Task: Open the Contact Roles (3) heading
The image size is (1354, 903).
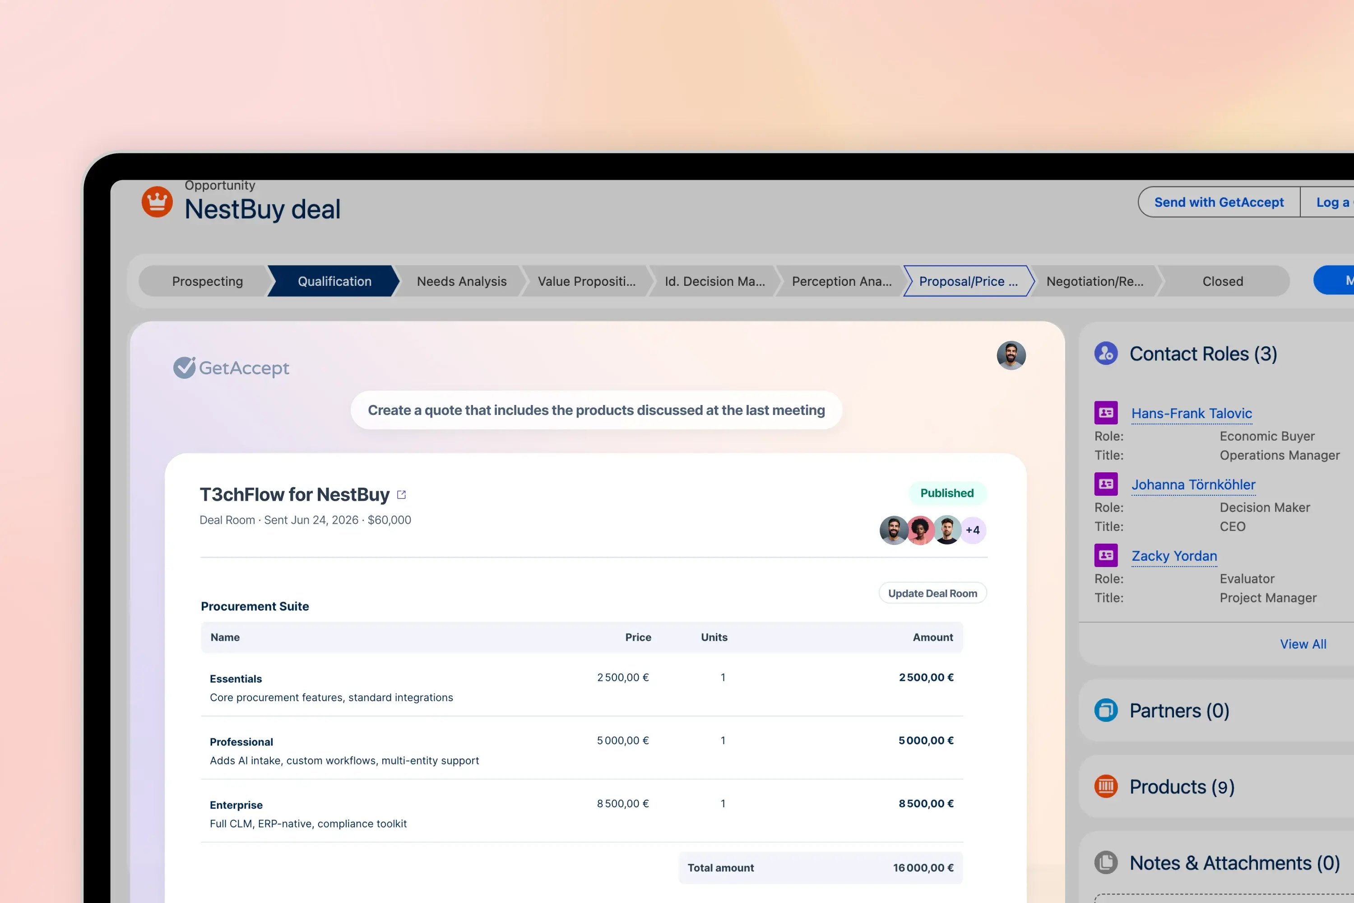Action: (1203, 354)
